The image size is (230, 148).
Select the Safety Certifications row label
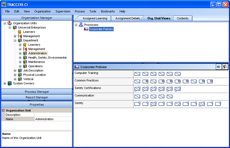point(88,88)
